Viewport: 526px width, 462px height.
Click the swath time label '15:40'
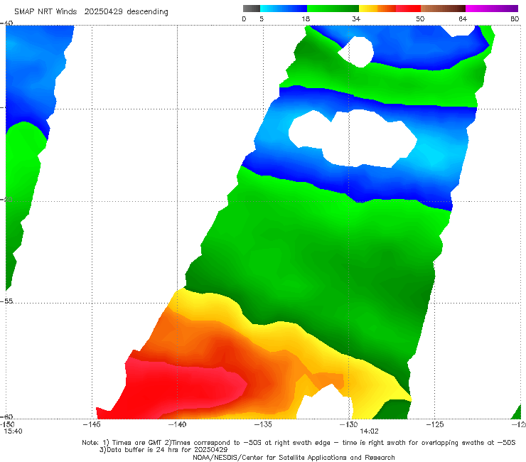click(13, 431)
